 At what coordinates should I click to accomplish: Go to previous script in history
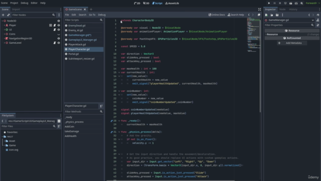coord(249,15)
